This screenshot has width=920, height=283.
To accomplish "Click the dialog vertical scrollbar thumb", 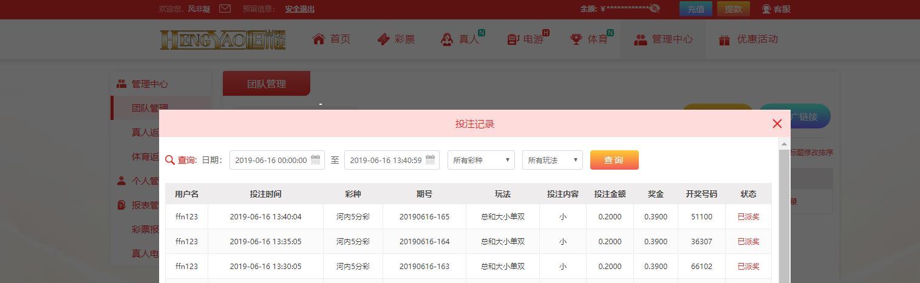I will pyautogui.click(x=784, y=216).
